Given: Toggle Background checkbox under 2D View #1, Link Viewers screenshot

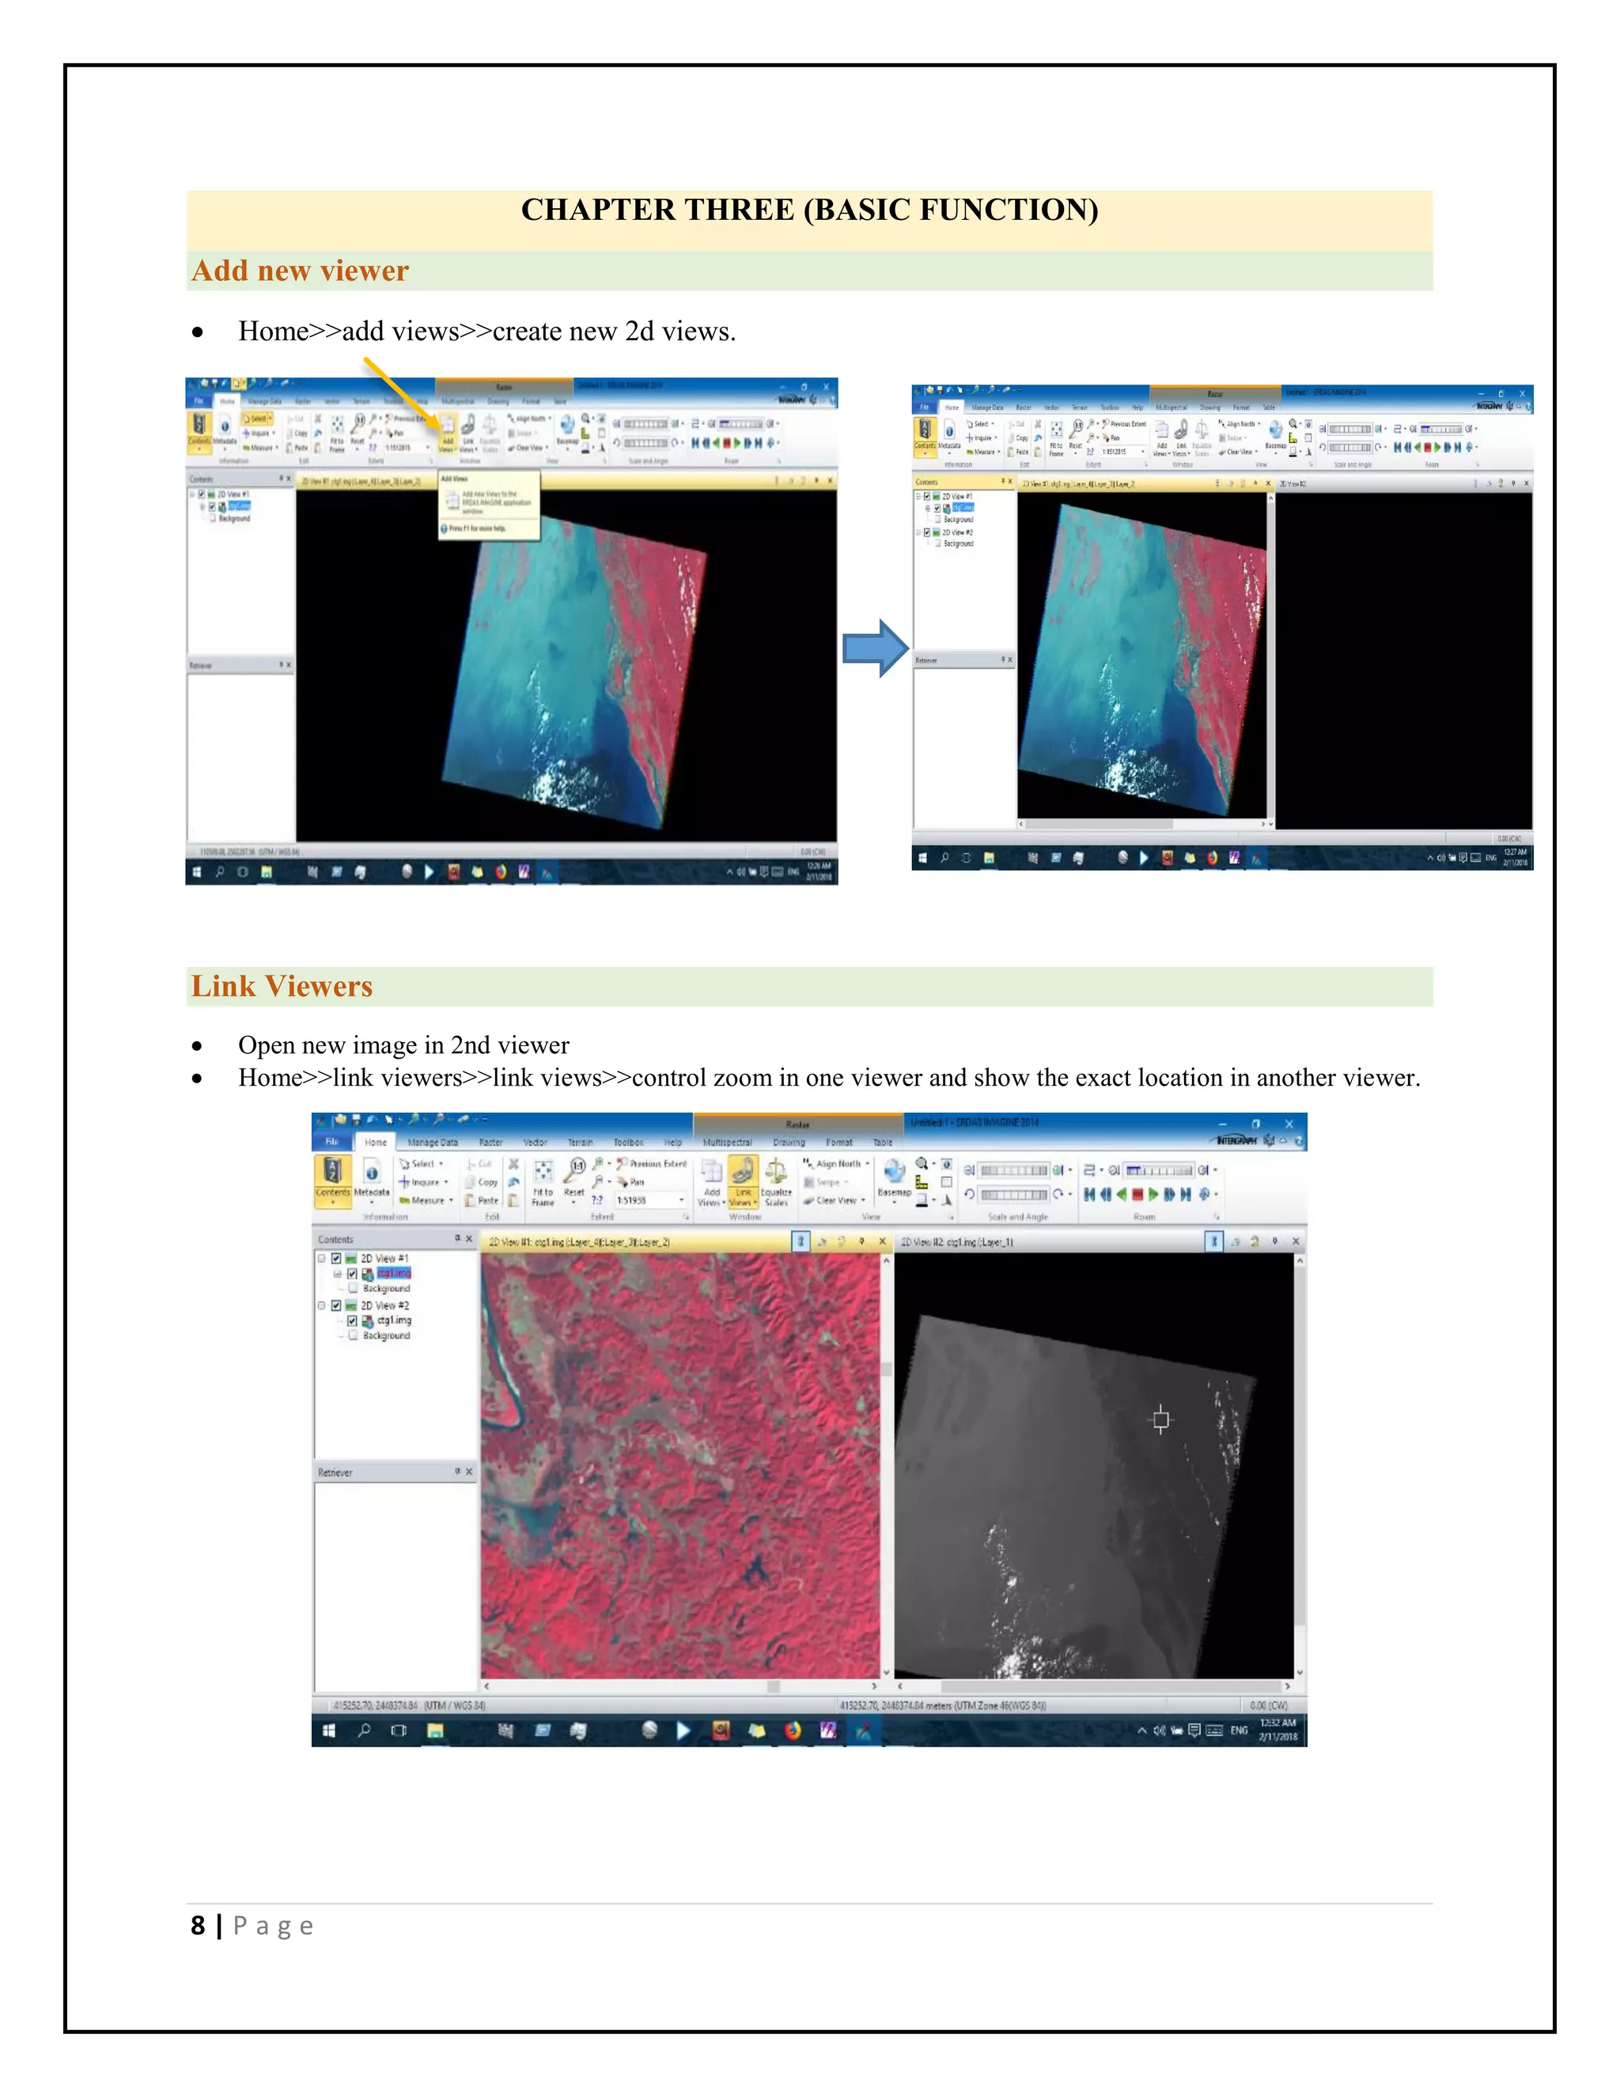Looking at the screenshot, I should coord(353,1288).
